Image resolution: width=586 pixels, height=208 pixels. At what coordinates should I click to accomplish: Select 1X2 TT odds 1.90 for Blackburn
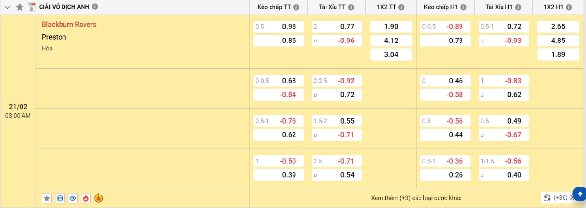click(x=391, y=27)
